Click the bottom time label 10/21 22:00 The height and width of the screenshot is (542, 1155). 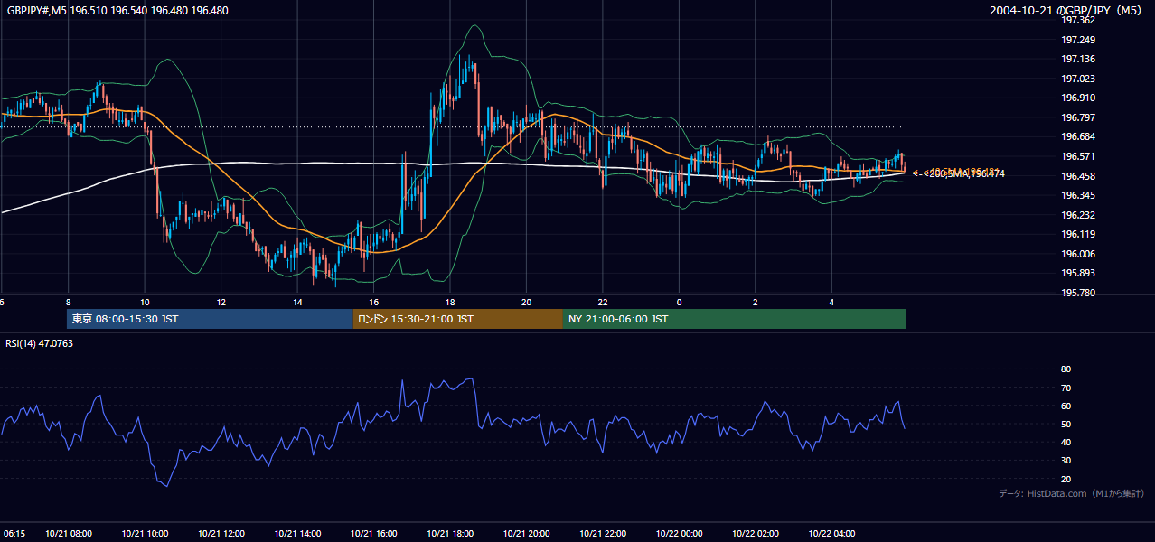pos(604,534)
